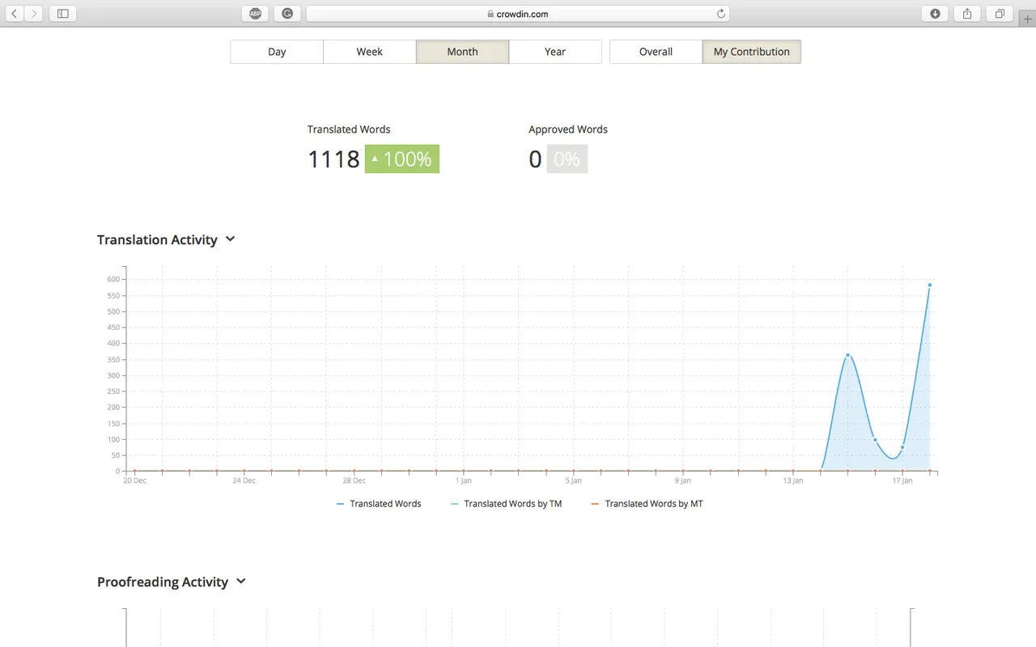This screenshot has height=647, width=1036.
Task: Collapse the Proofreading Activity section
Action: pos(240,581)
